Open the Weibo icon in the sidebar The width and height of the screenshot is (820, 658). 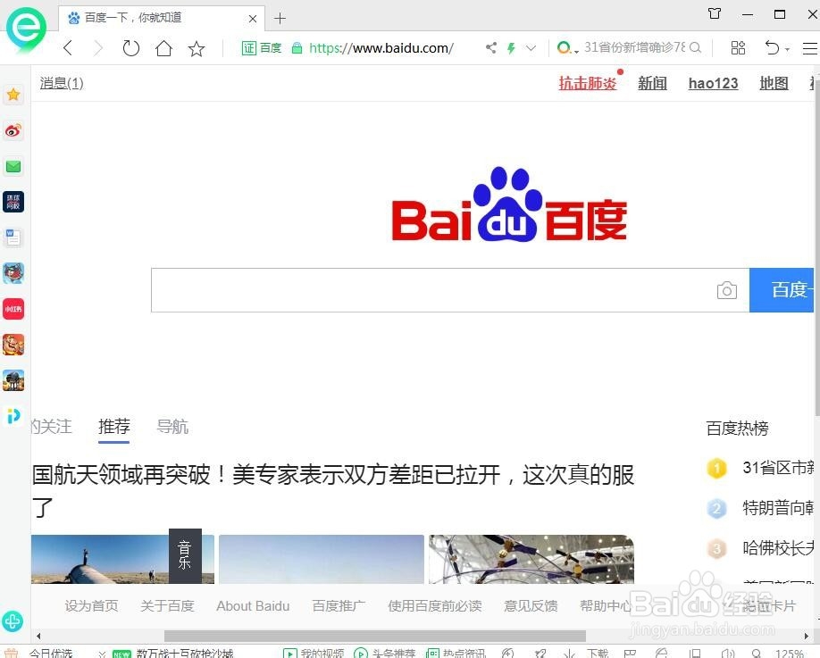click(13, 130)
